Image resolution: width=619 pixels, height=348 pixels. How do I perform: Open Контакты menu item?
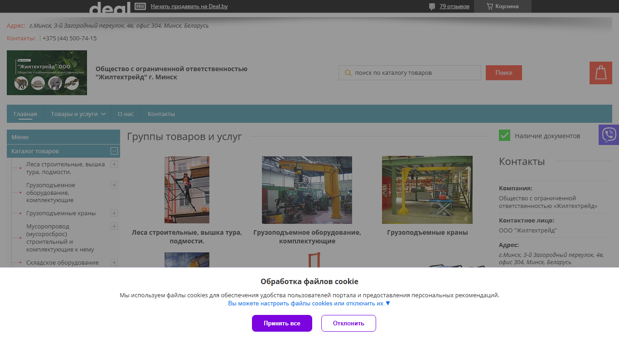point(161,114)
